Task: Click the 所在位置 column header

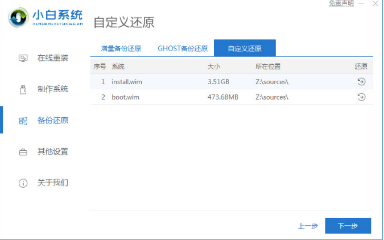Action: point(268,67)
